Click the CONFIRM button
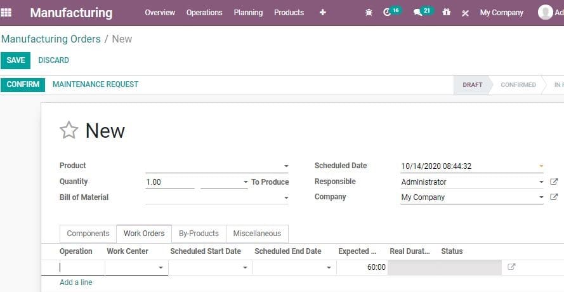The height and width of the screenshot is (292, 564). pyautogui.click(x=23, y=84)
